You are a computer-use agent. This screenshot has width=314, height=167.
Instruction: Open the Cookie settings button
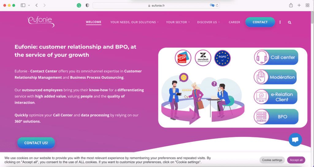point(272,160)
